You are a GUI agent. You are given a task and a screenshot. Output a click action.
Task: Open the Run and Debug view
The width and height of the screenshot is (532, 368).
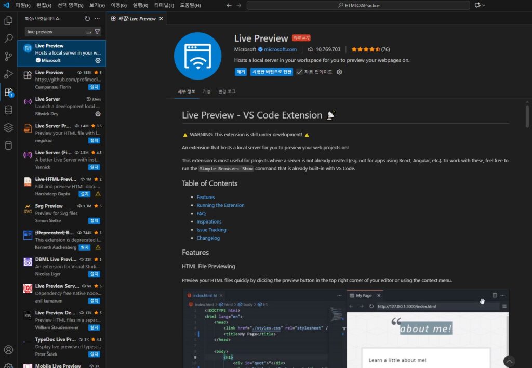8,74
